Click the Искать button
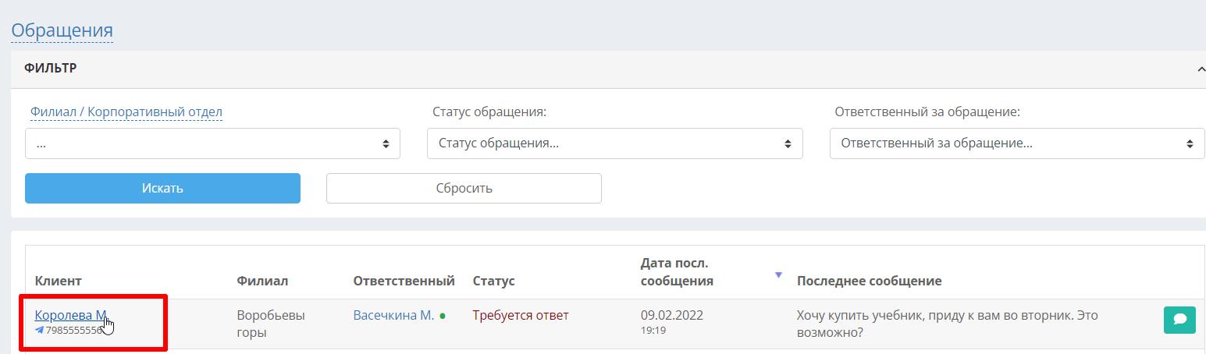Screen dimensions: 1206x354 [x=162, y=189]
